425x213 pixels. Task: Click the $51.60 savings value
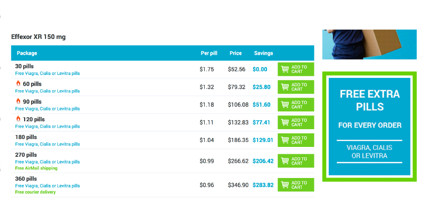click(x=262, y=105)
